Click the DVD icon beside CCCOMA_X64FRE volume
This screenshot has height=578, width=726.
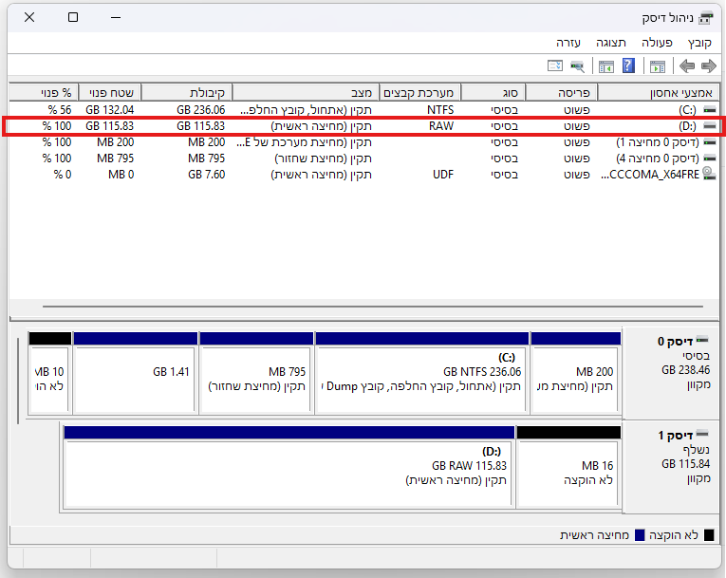pos(708,175)
